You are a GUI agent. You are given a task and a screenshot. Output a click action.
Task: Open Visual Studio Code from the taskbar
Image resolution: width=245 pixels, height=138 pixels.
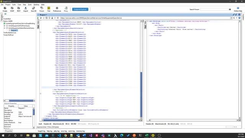pos(59,135)
